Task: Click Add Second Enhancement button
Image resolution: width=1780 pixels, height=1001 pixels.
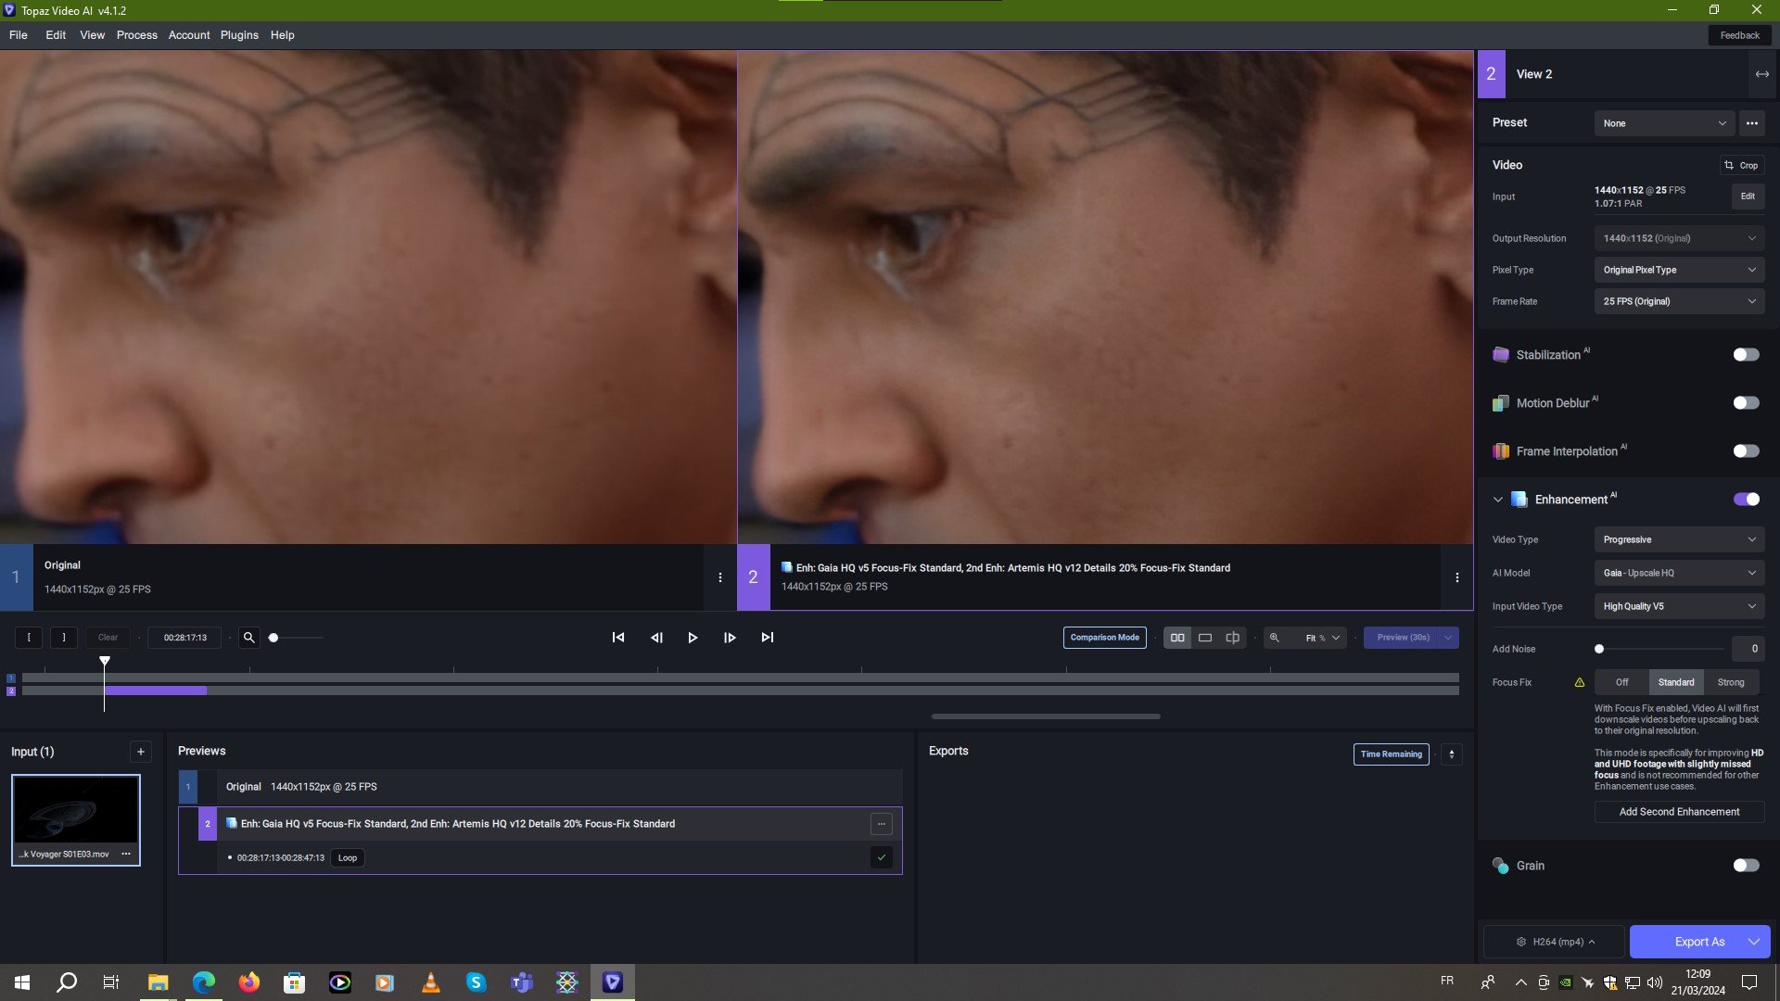Action: 1678,812
